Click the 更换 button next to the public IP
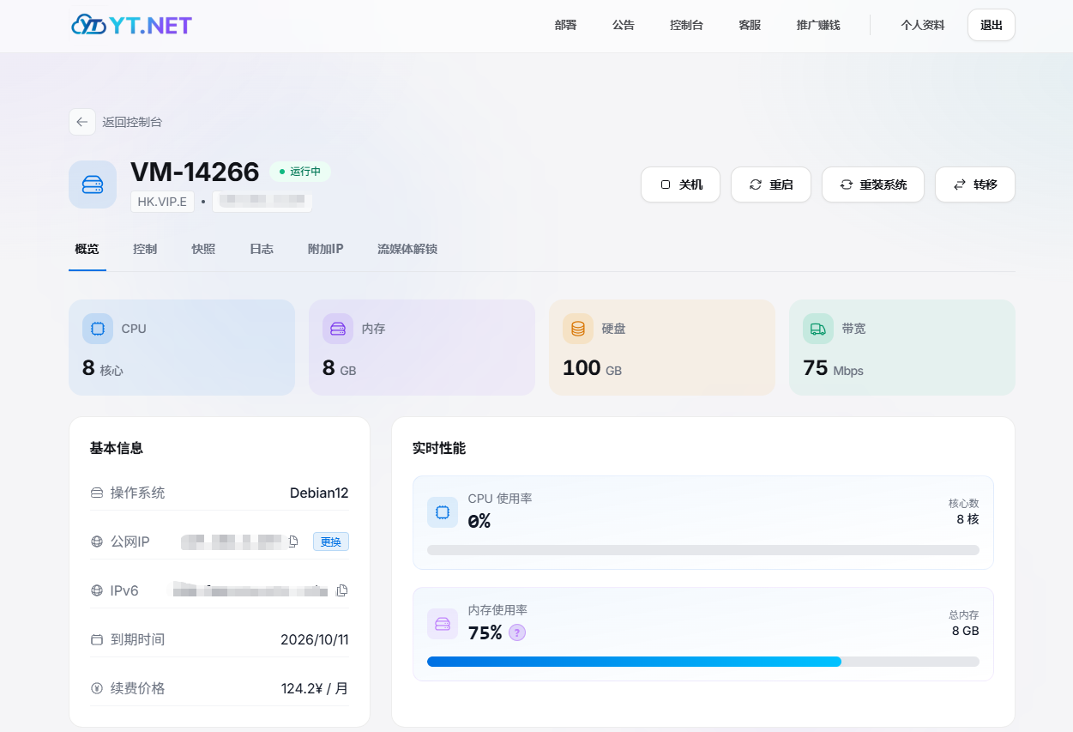This screenshot has width=1073, height=732. click(x=331, y=541)
